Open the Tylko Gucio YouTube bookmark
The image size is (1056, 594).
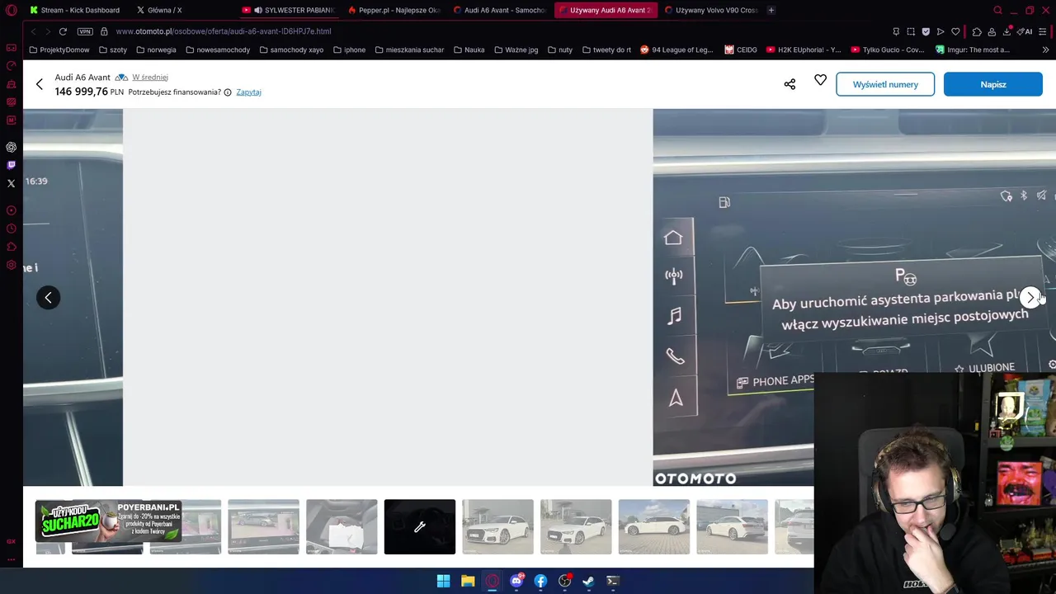(888, 49)
